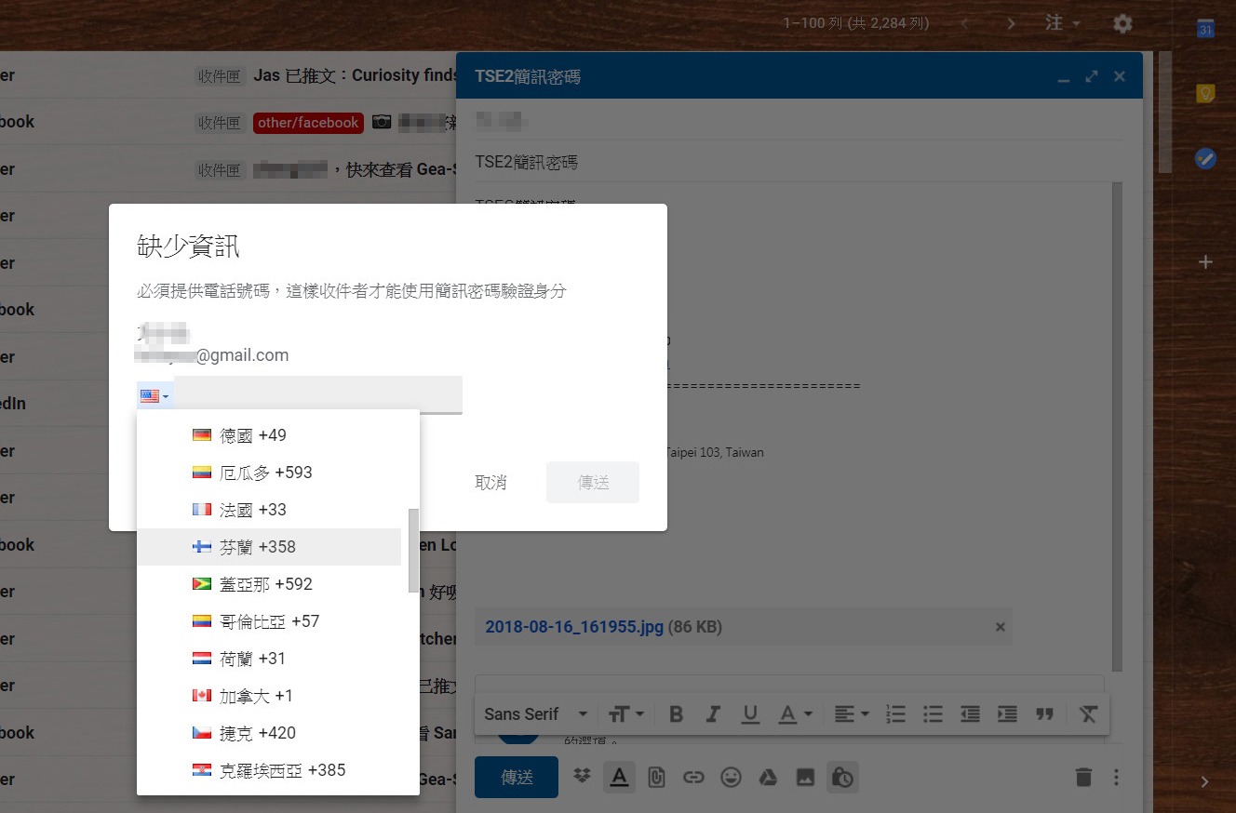Select the Dropbox sharing icon in compose toolbar
The height and width of the screenshot is (813, 1236).
pos(582,777)
